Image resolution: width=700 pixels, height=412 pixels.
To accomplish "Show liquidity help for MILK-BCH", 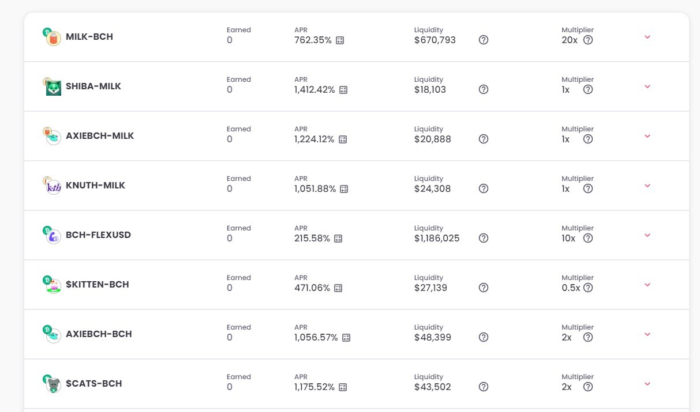I will [484, 40].
